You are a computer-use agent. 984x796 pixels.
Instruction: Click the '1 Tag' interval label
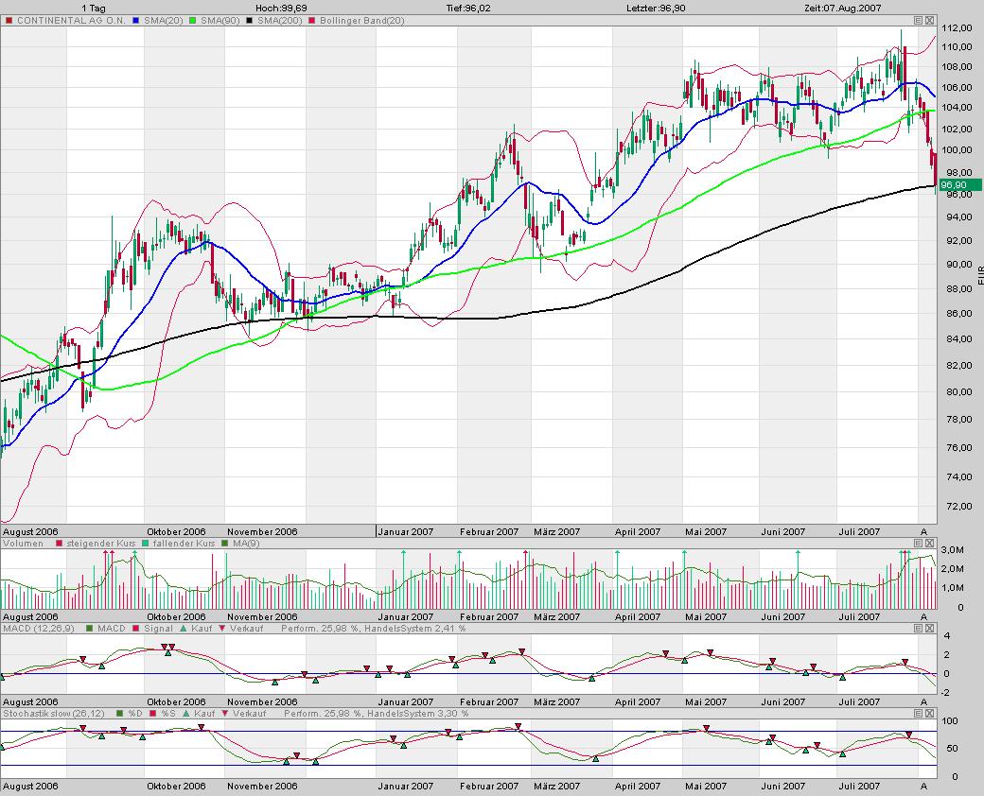pos(93,8)
